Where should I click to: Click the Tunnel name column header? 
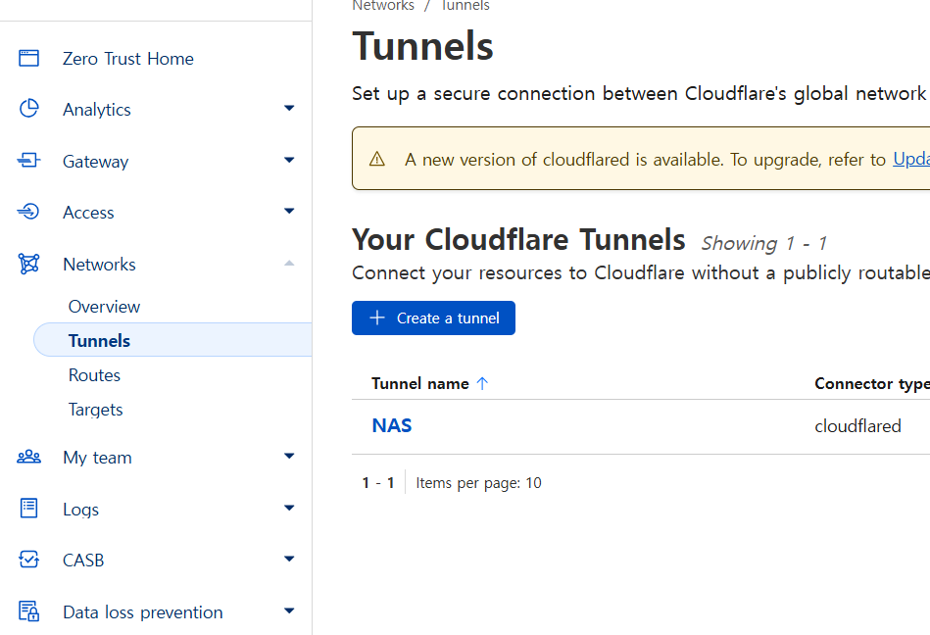coord(420,383)
